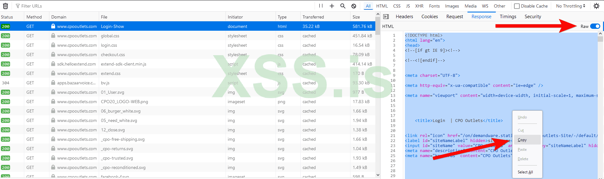Click the lock icon on extend-sdk-client.min.js row
This screenshot has height=179, width=604.
[x=53, y=64]
